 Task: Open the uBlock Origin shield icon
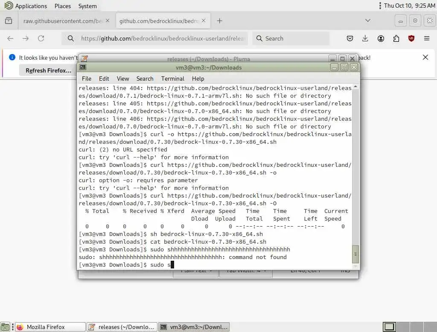tap(411, 38)
